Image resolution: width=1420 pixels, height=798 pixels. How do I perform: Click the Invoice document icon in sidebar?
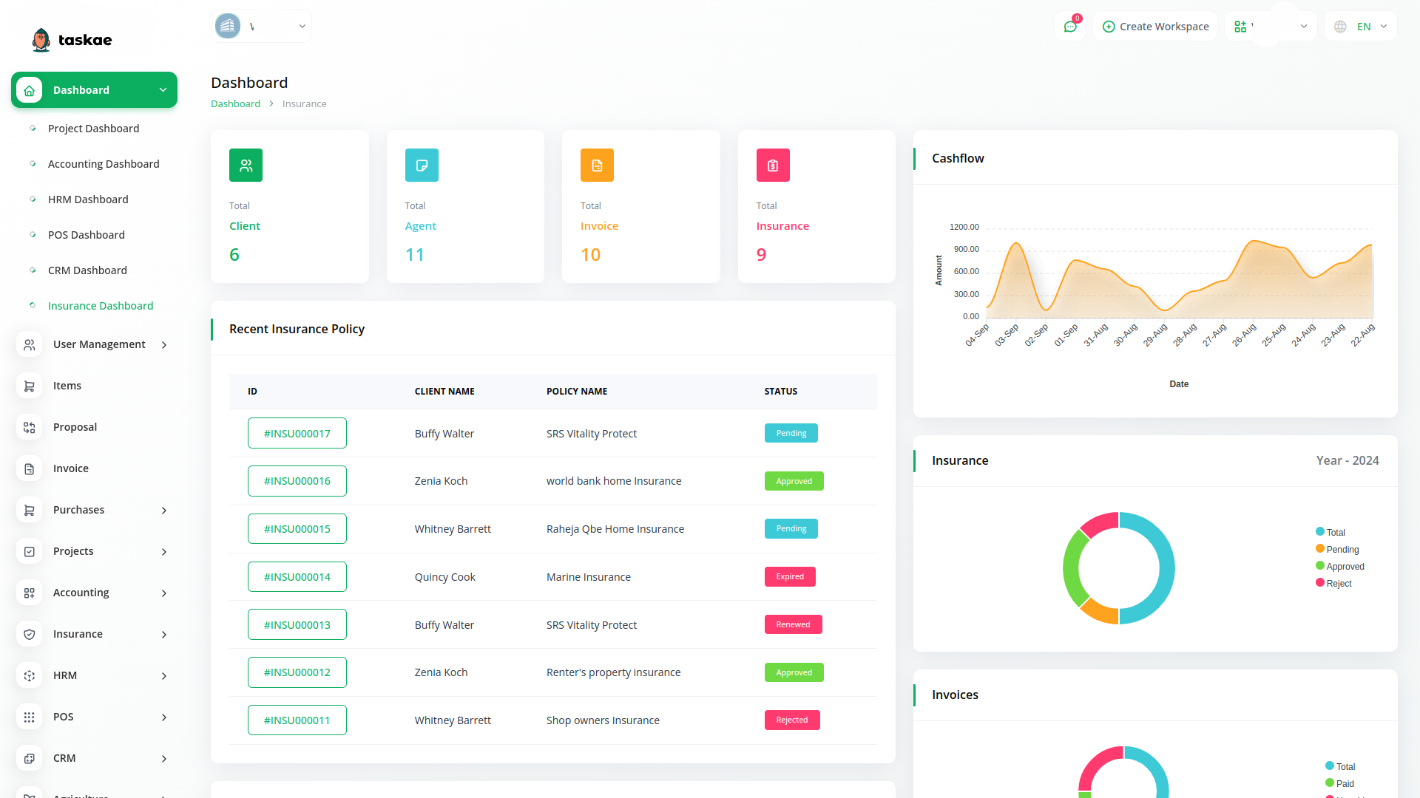click(29, 468)
